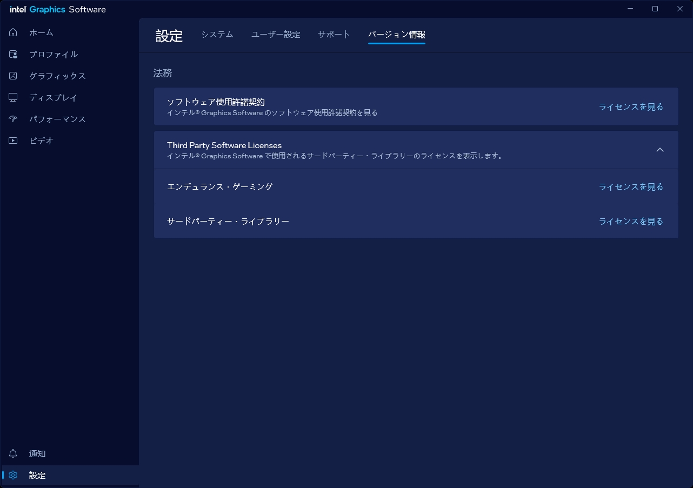
Task: Close the Intel Graphics Software window
Action: 680,9
